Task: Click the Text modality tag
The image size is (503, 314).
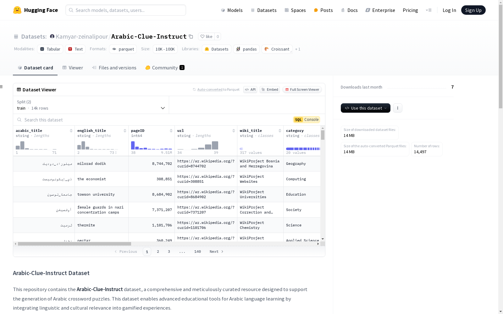Action: [x=75, y=49]
